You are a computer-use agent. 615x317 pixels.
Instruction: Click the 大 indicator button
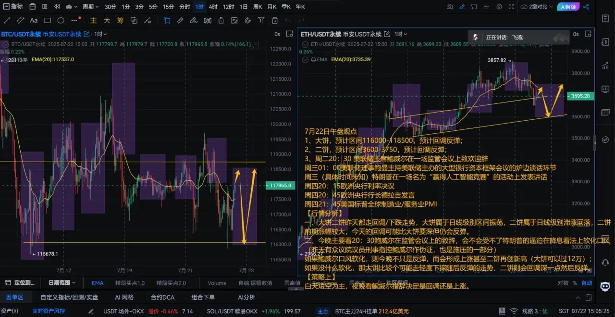[x=107, y=21]
